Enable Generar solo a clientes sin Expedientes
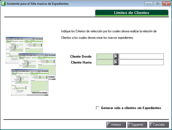This screenshot has height=130, width=172. pyautogui.click(x=98, y=108)
